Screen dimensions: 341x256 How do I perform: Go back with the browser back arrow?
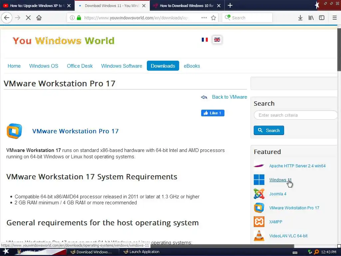tap(7, 18)
